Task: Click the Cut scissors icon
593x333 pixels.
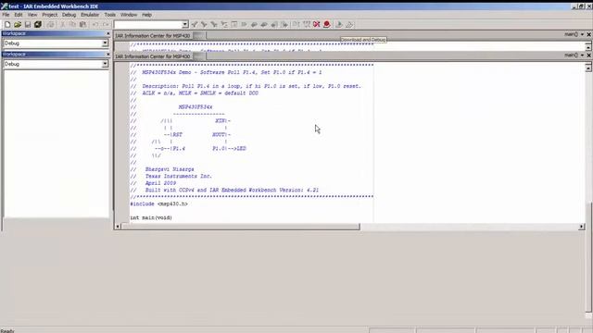Action: [62, 25]
